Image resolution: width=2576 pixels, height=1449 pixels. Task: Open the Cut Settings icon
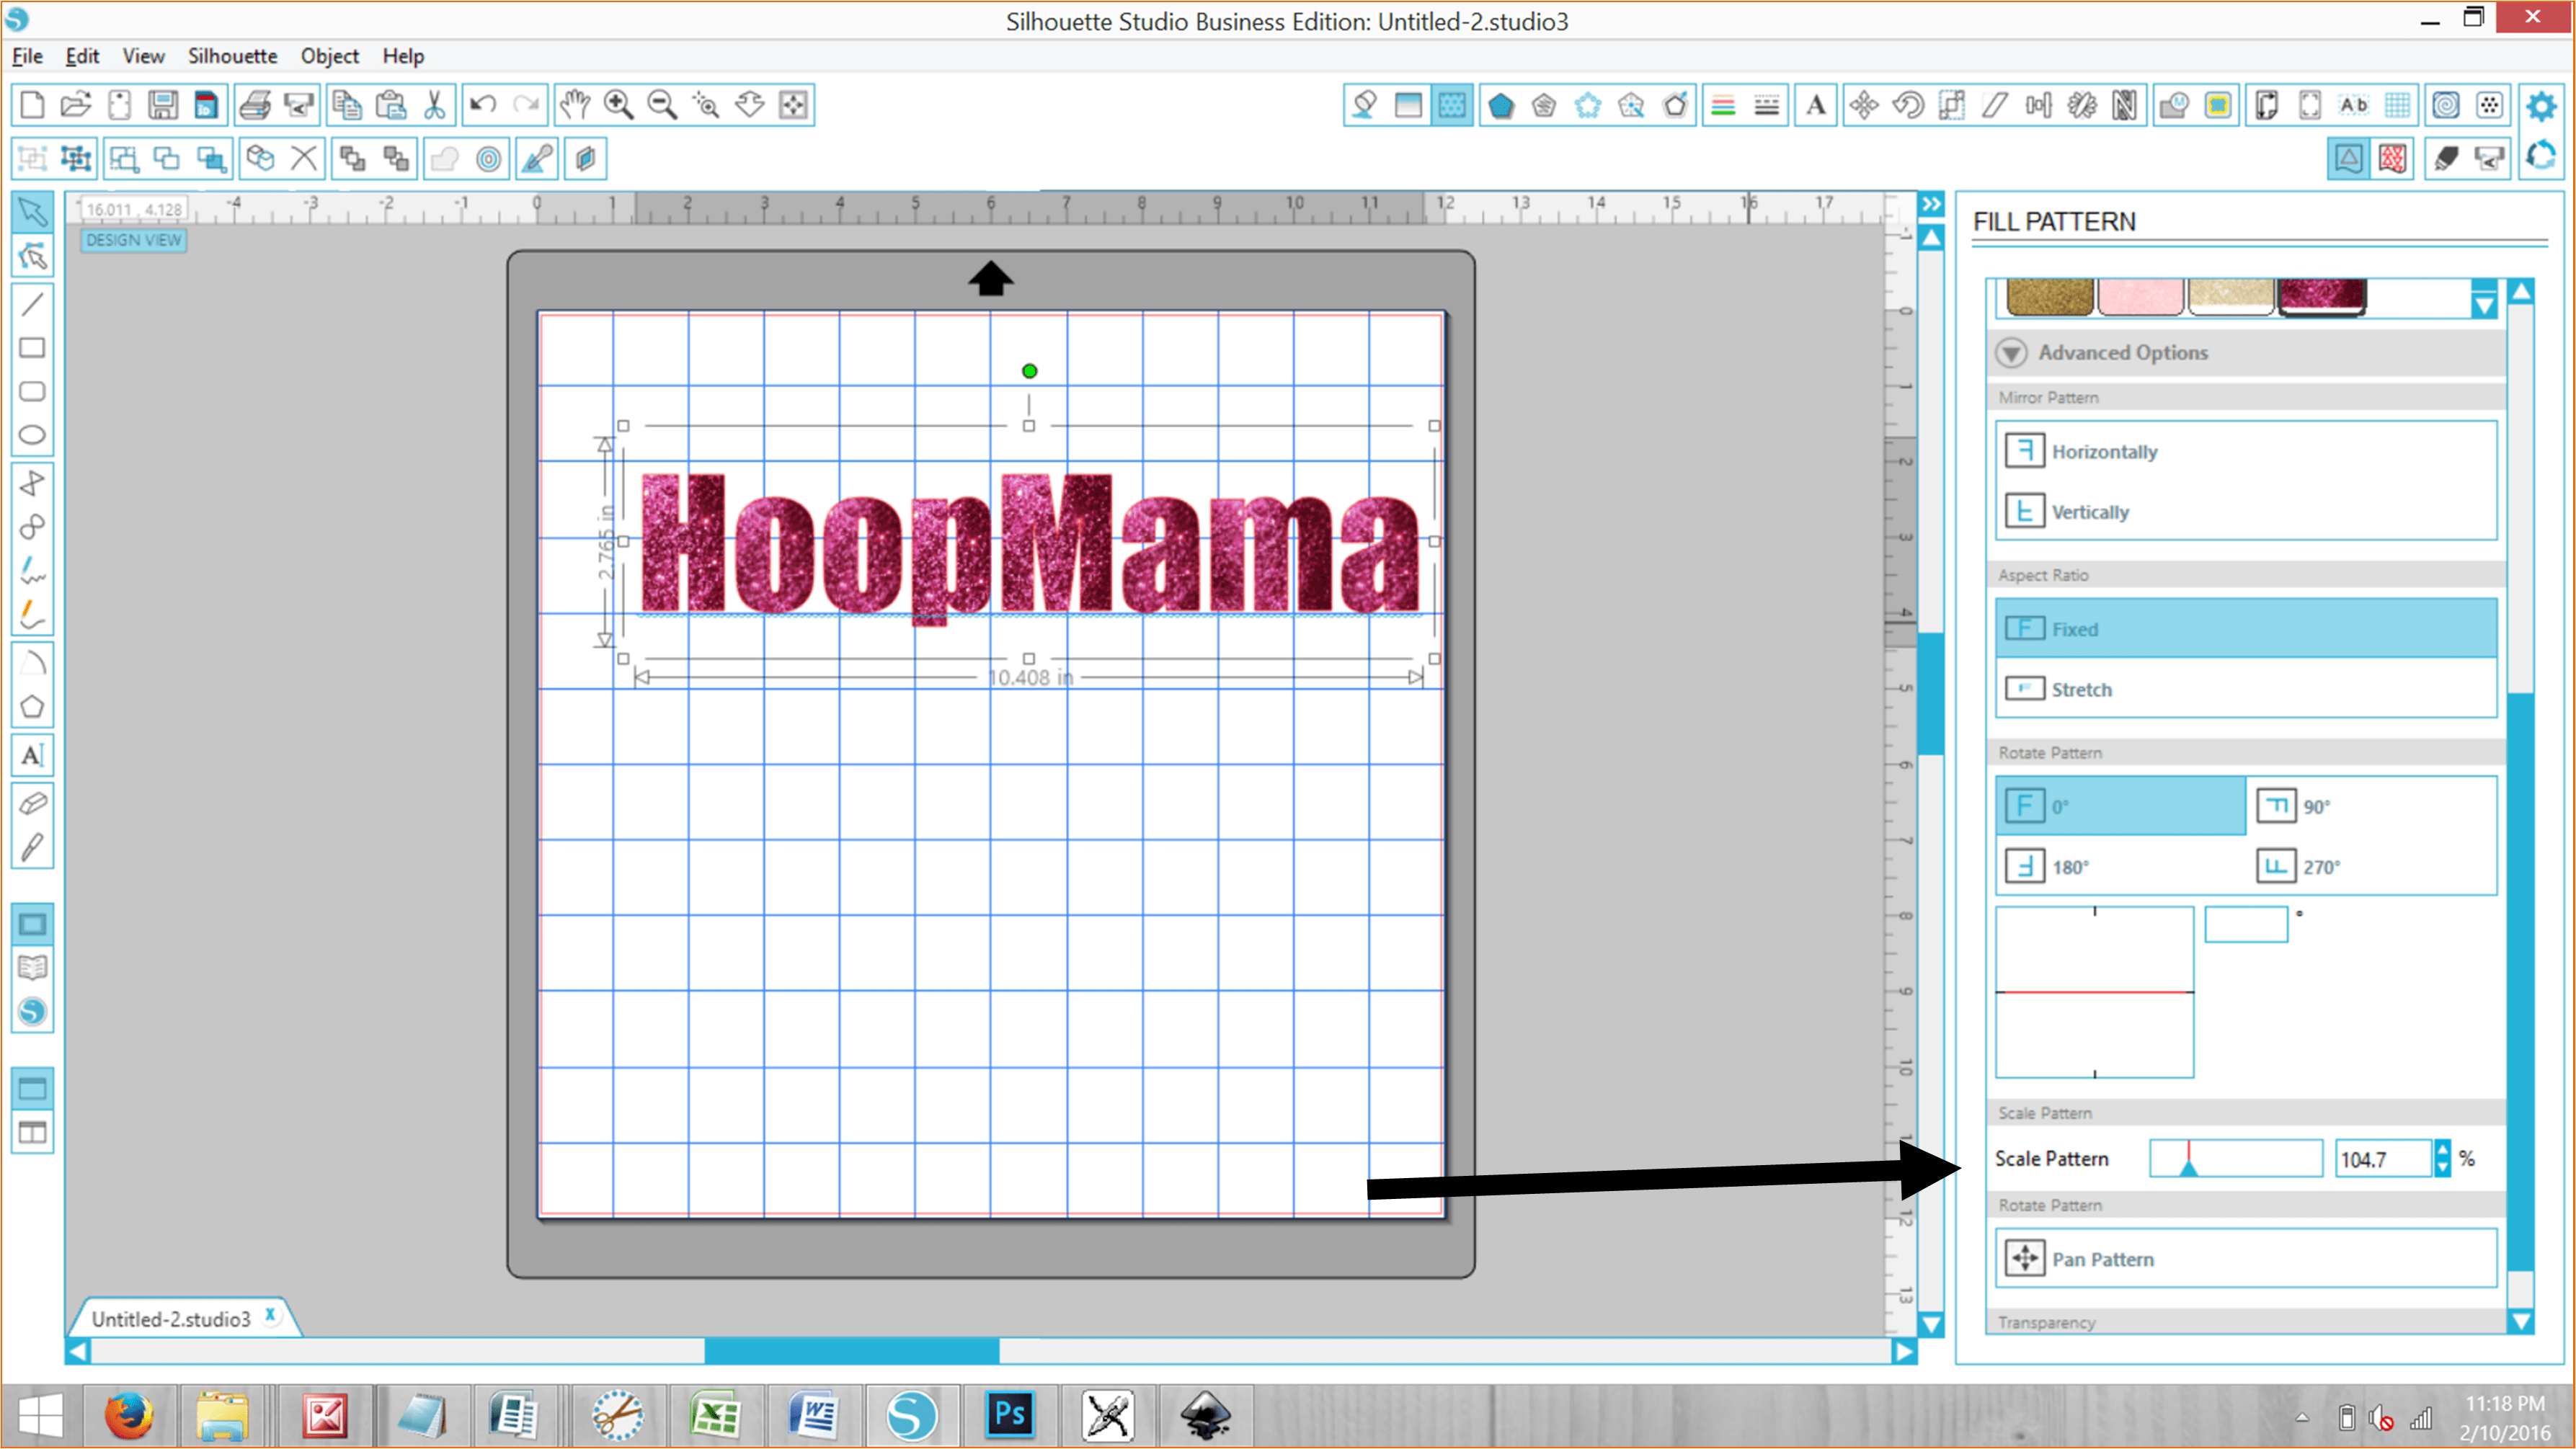pyautogui.click(x=2446, y=158)
